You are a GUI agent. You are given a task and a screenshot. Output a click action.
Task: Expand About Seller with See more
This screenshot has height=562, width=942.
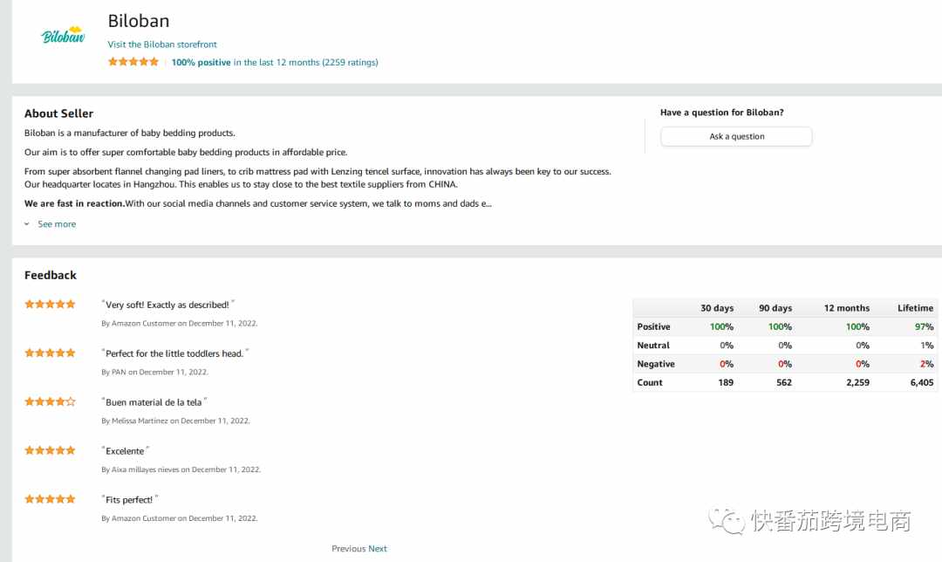[57, 224]
